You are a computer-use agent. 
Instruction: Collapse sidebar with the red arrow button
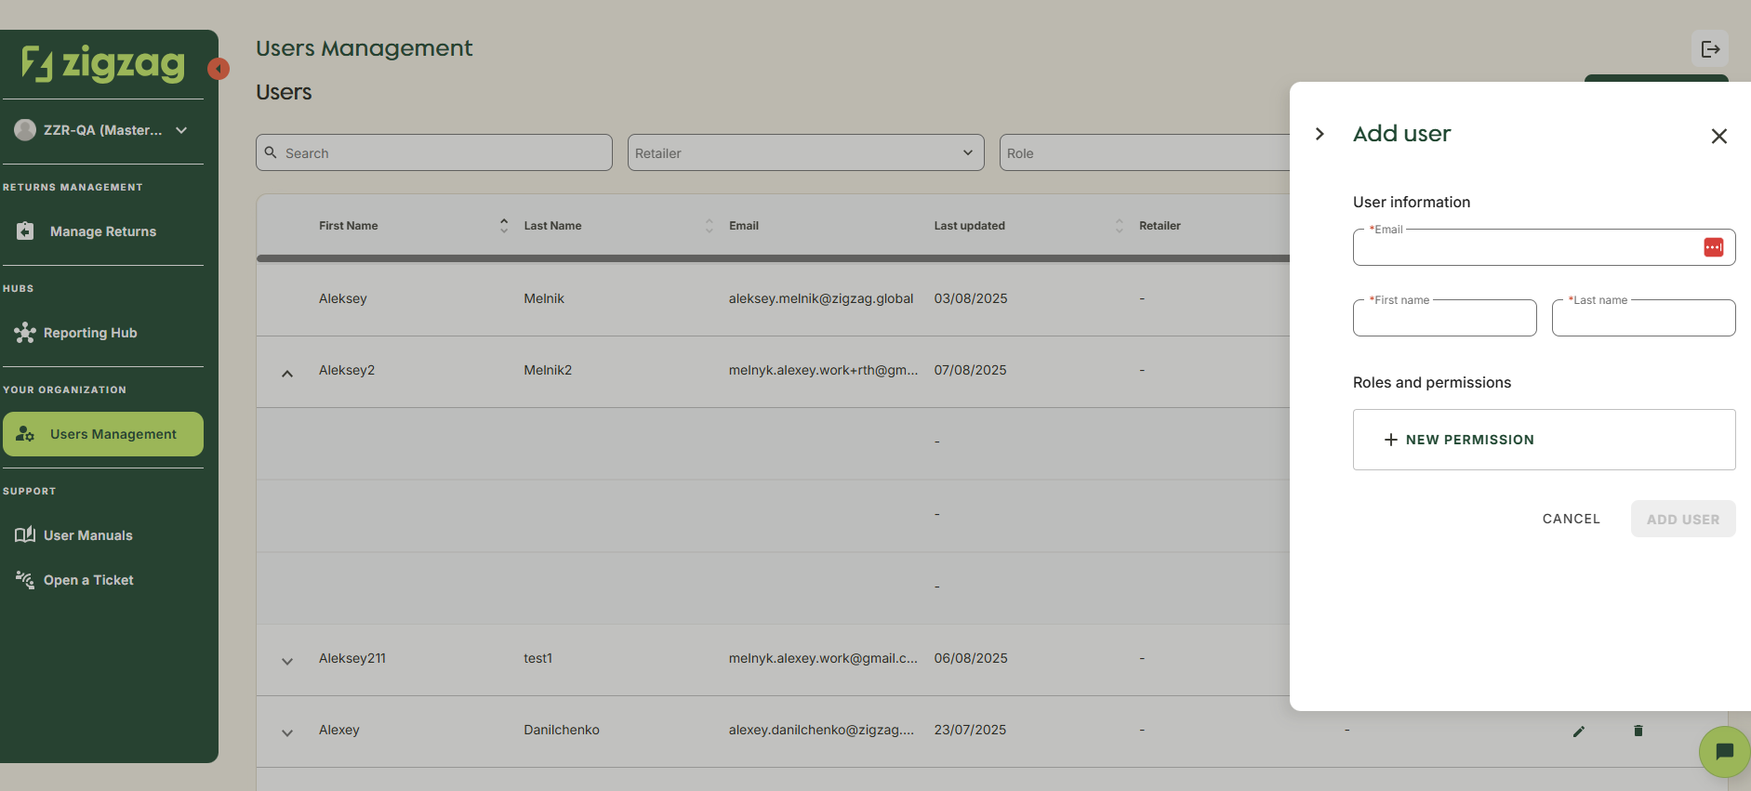tap(219, 69)
